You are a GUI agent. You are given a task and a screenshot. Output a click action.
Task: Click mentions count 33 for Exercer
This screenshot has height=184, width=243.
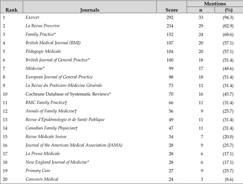201,18
